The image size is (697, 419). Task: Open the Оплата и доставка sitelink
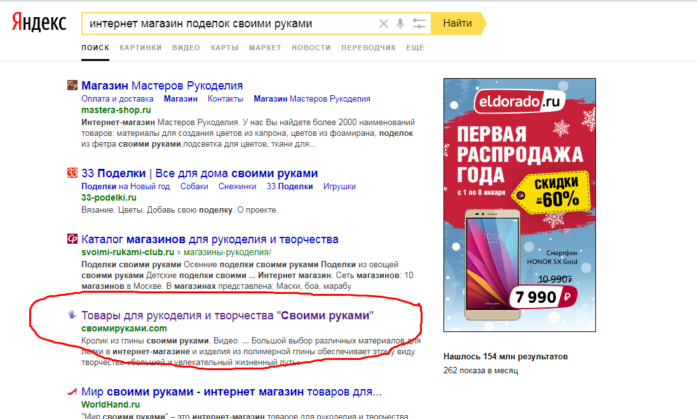118,98
